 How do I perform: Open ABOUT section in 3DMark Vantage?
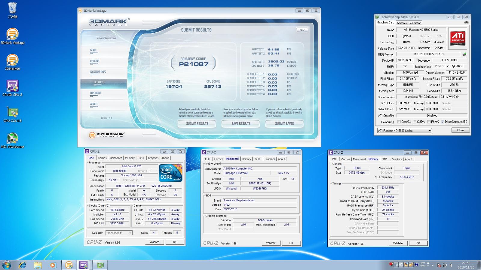click(x=94, y=104)
